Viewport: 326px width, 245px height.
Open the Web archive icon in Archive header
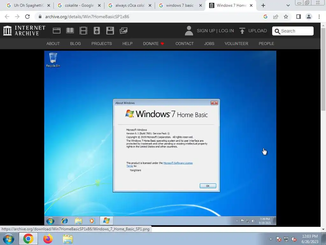(x=57, y=31)
